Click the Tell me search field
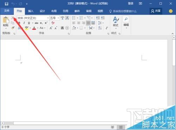The height and width of the screenshot is (130, 176). coord(123,11)
